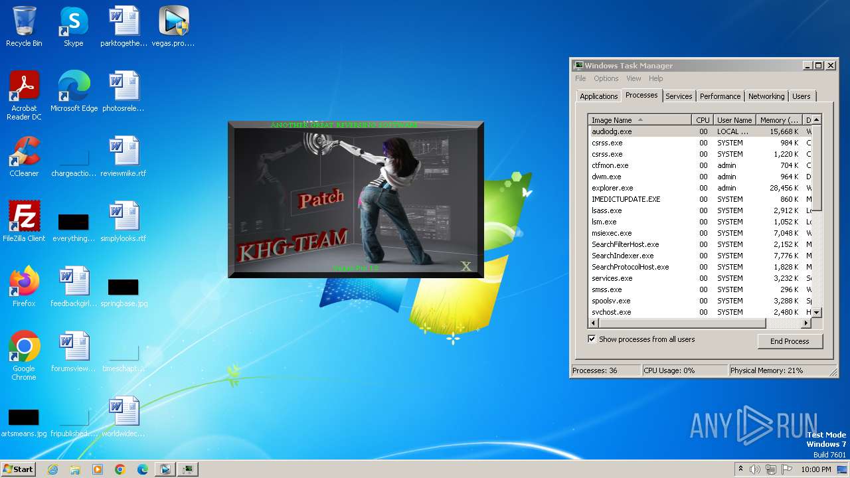Screen dimensions: 850x478
Task: Select audiodg.exe process row
Action: tap(700, 131)
